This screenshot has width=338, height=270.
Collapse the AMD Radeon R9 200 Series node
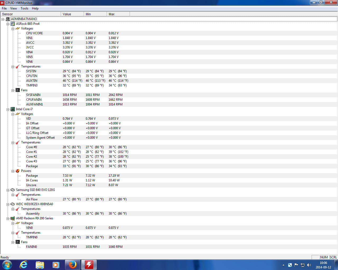point(8,219)
